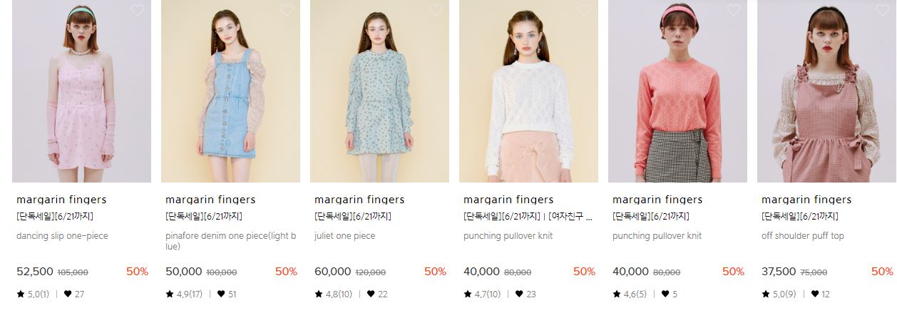This screenshot has height=323, width=897.
Task: Open pinafore denim one piece(light blue) title
Action: point(230,241)
